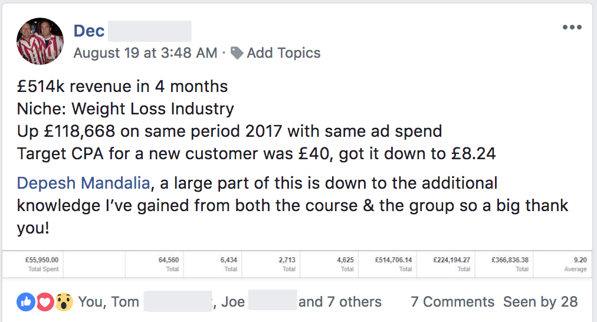This screenshot has height=322, width=597.
Task: Open the "and 7 others" reactions list
Action: 340,302
